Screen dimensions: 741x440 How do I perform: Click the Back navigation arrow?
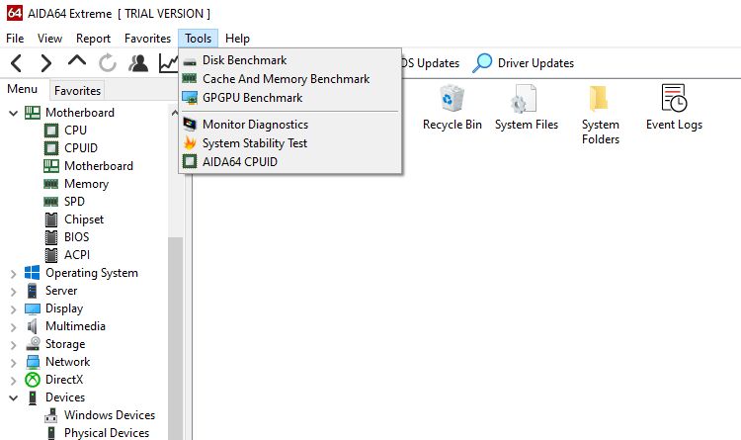pos(16,63)
